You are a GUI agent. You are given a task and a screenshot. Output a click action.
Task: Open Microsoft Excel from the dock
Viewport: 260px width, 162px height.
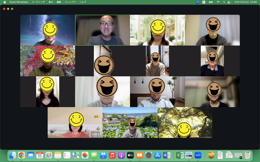pos(180,155)
